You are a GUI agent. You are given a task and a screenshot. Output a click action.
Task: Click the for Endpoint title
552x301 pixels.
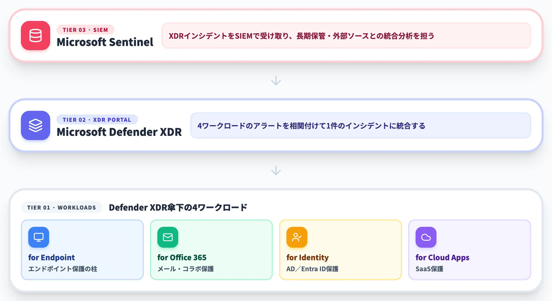tap(51, 258)
